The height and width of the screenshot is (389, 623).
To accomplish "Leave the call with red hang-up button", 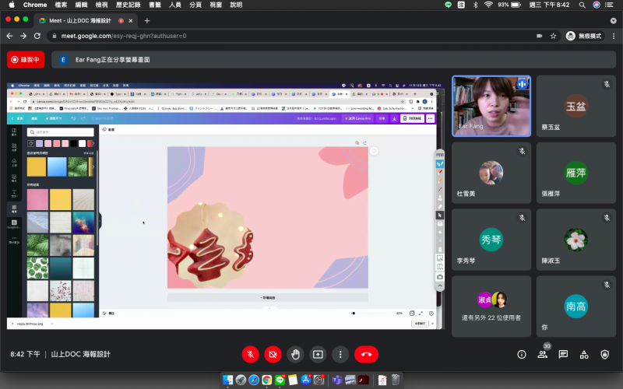I will click(366, 354).
